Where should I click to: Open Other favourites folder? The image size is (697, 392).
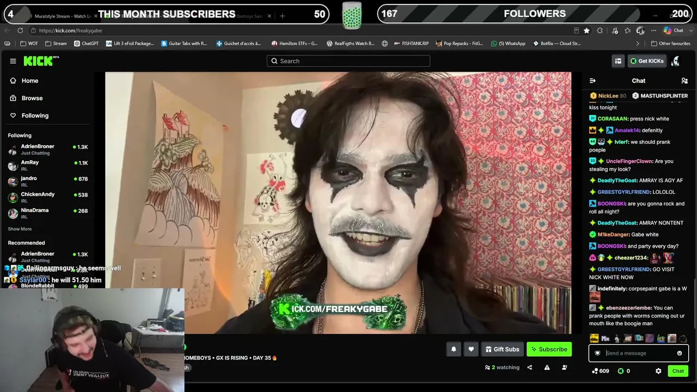point(670,44)
